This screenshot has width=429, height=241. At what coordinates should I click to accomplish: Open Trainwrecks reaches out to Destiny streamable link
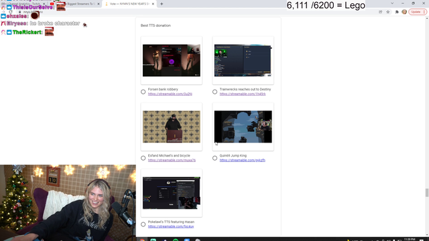[x=243, y=94]
